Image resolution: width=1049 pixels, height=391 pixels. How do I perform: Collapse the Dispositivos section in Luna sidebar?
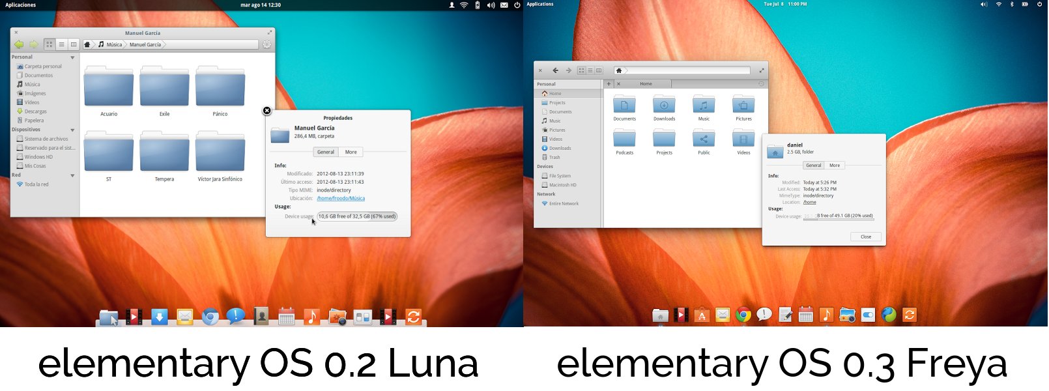[x=72, y=130]
